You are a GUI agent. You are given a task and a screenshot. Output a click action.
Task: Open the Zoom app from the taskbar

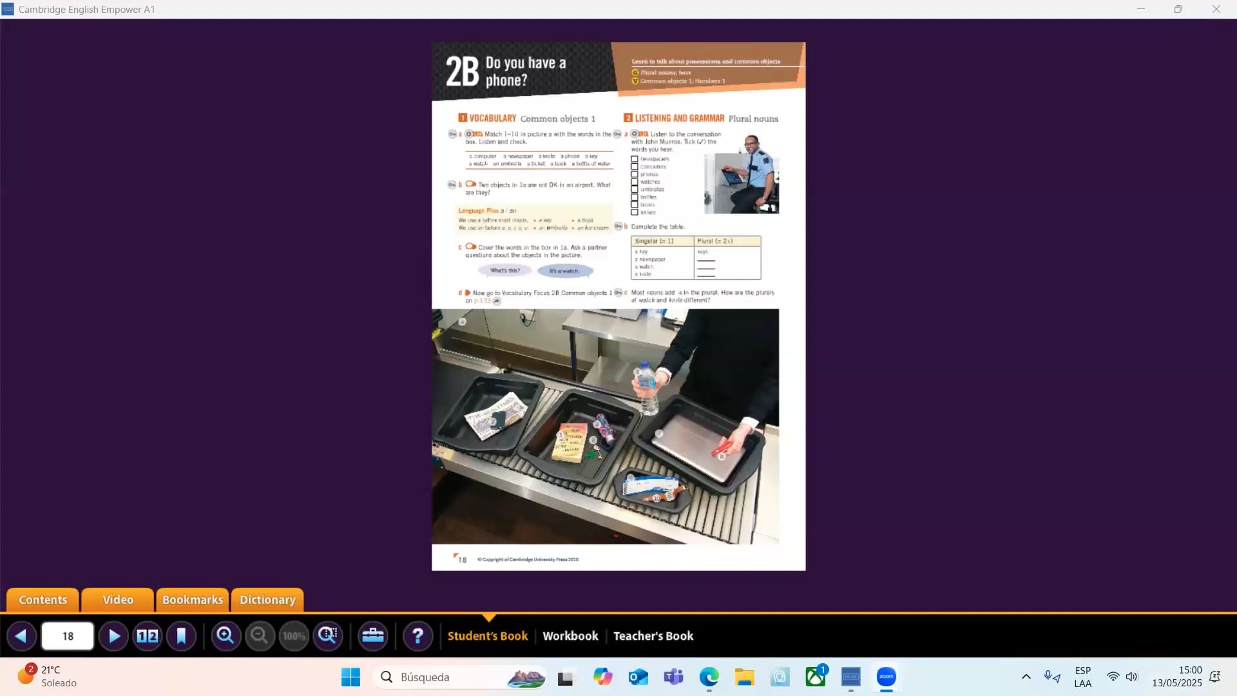(885, 677)
